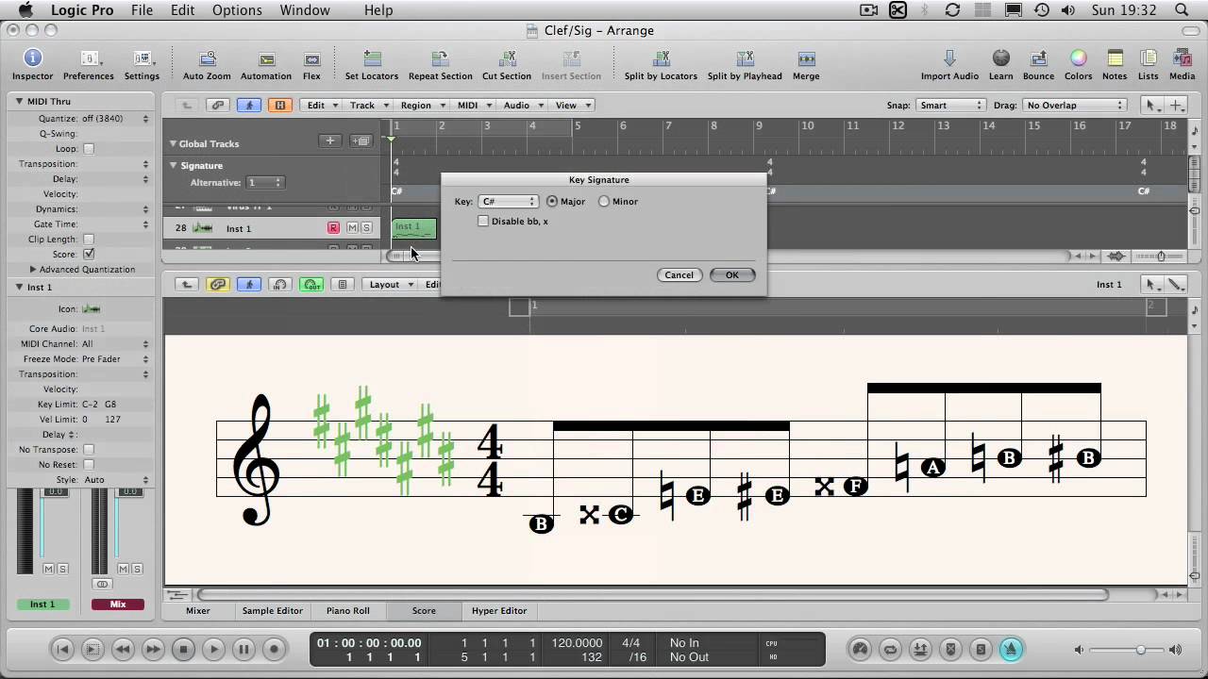Click the transport Record button
1208x679 pixels.
click(274, 649)
